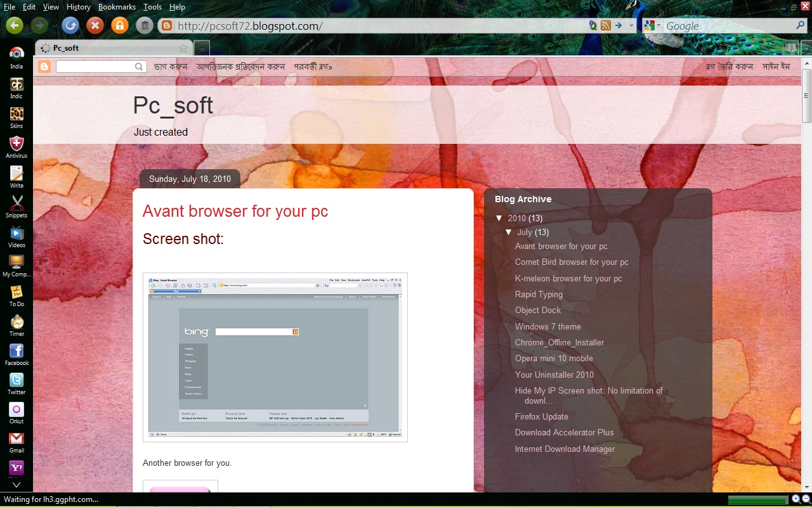This screenshot has width=812, height=507.
Task: Open the My Computer sidebar shortcut
Action: pos(16,266)
